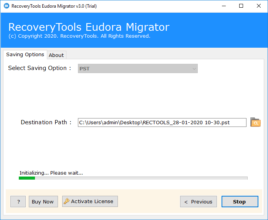The image size is (268, 220).
Task: Minimize the Eudora Migrator window
Action: point(224,6)
